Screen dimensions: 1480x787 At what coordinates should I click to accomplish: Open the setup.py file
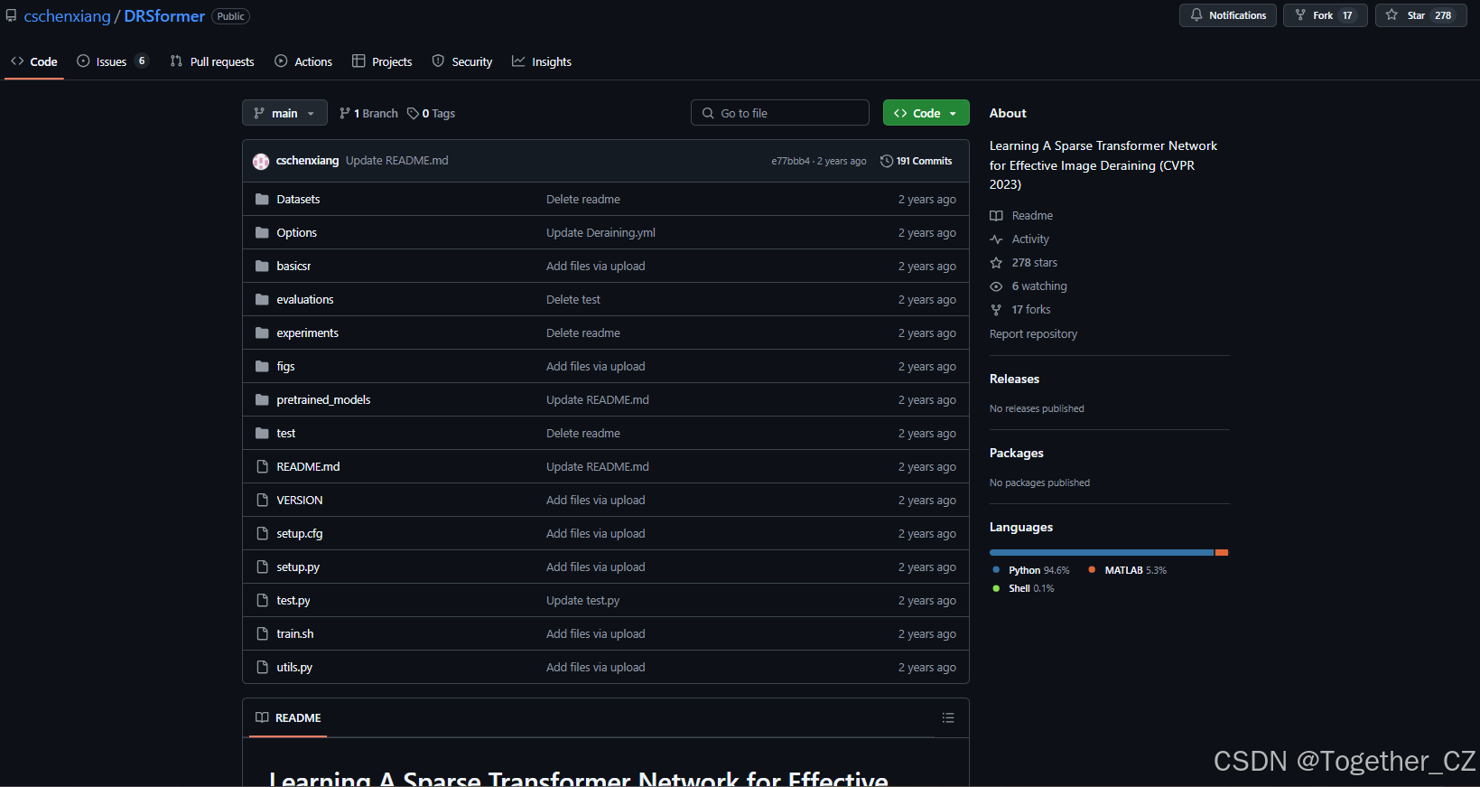[298, 567]
